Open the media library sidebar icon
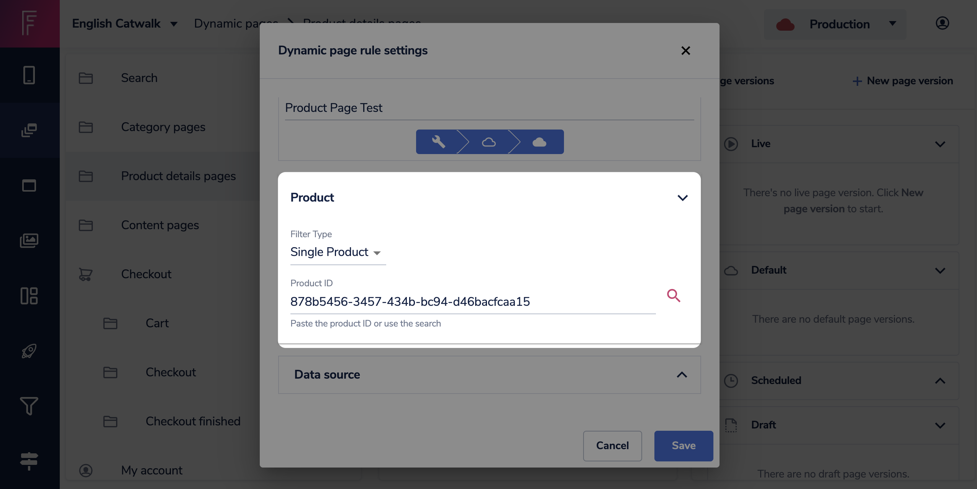 coord(29,241)
